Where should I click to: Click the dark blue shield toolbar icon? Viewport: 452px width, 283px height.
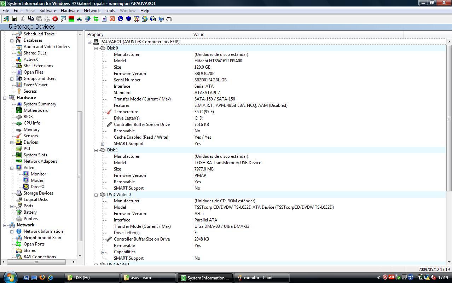[x=128, y=18]
